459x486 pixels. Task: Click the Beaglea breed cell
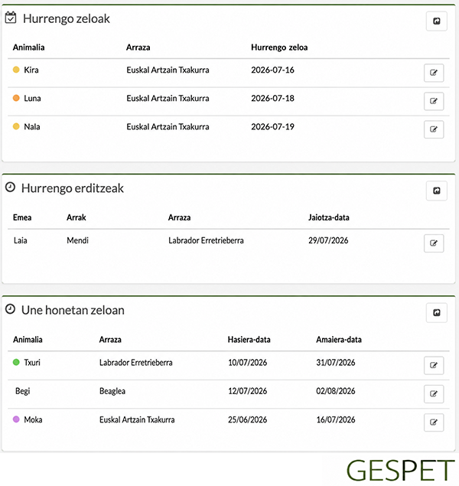click(x=112, y=391)
